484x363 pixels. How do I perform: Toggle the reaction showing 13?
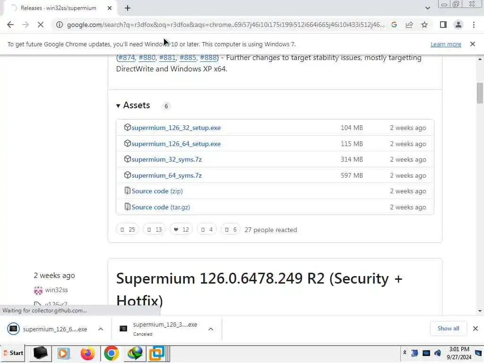tap(155, 229)
